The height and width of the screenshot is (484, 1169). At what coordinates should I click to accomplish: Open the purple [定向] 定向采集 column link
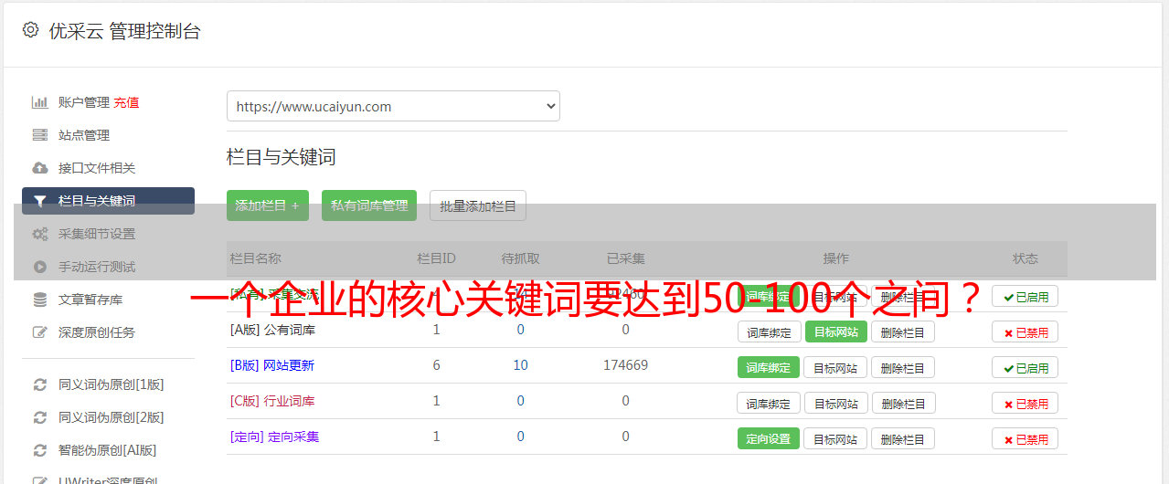coord(274,437)
